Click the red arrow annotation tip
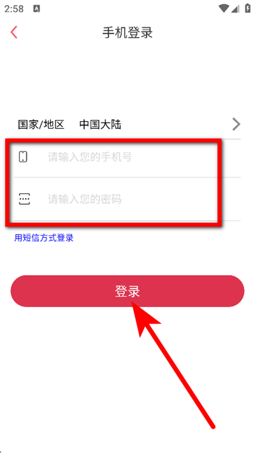The width and height of the screenshot is (255, 453). (x=133, y=302)
